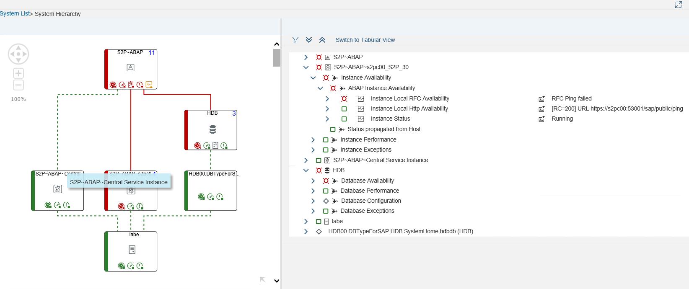Click configuration icon on S2P~ABAP node

click(x=131, y=85)
